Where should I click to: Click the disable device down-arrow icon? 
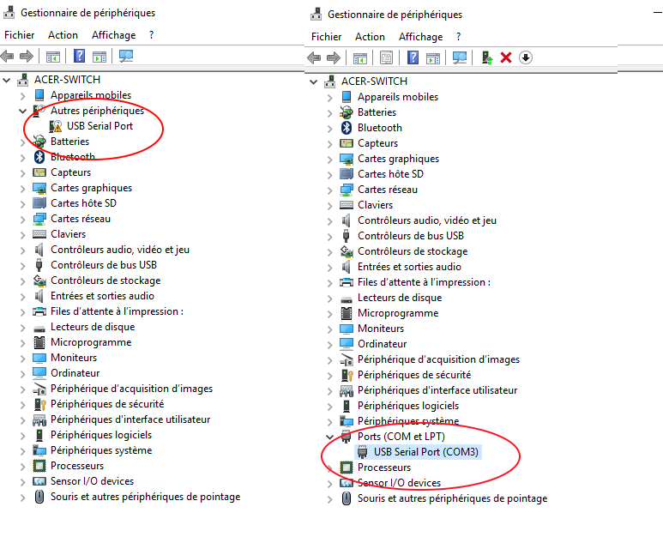coord(526,57)
